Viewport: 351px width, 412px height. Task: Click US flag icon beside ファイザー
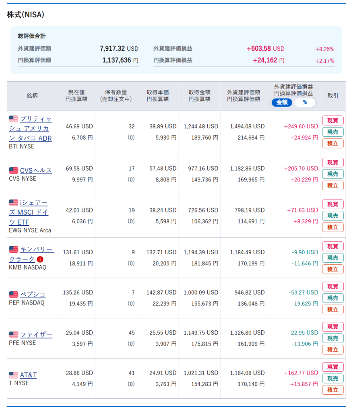[x=14, y=335]
